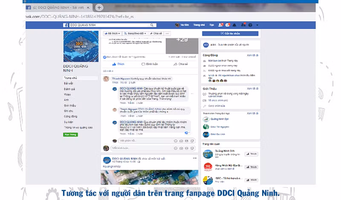Open the friend requests icon
341x200 pixels.
[x=220, y=25]
